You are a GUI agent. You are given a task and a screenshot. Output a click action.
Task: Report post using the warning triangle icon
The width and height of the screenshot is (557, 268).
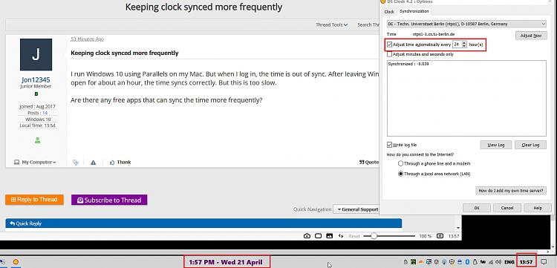(93, 163)
